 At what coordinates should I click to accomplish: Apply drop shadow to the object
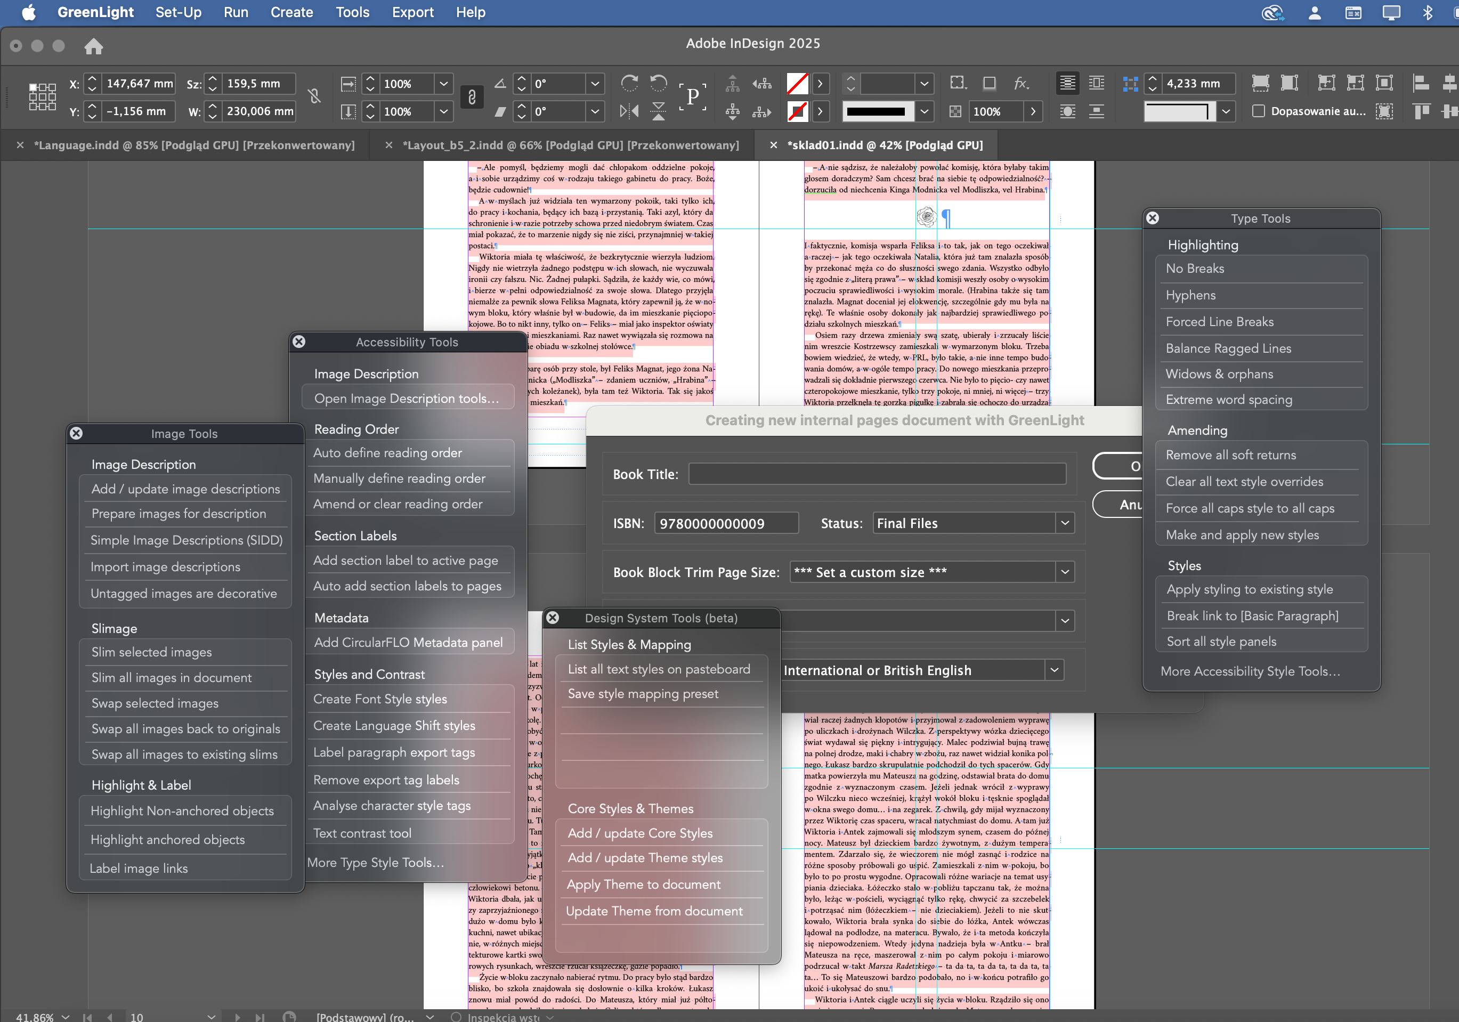tap(990, 83)
